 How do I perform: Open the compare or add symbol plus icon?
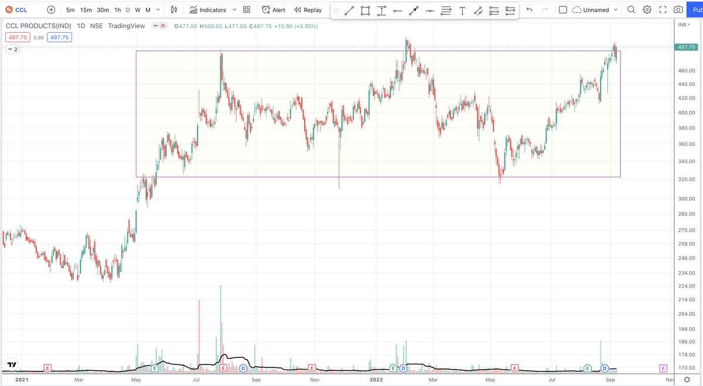51,10
